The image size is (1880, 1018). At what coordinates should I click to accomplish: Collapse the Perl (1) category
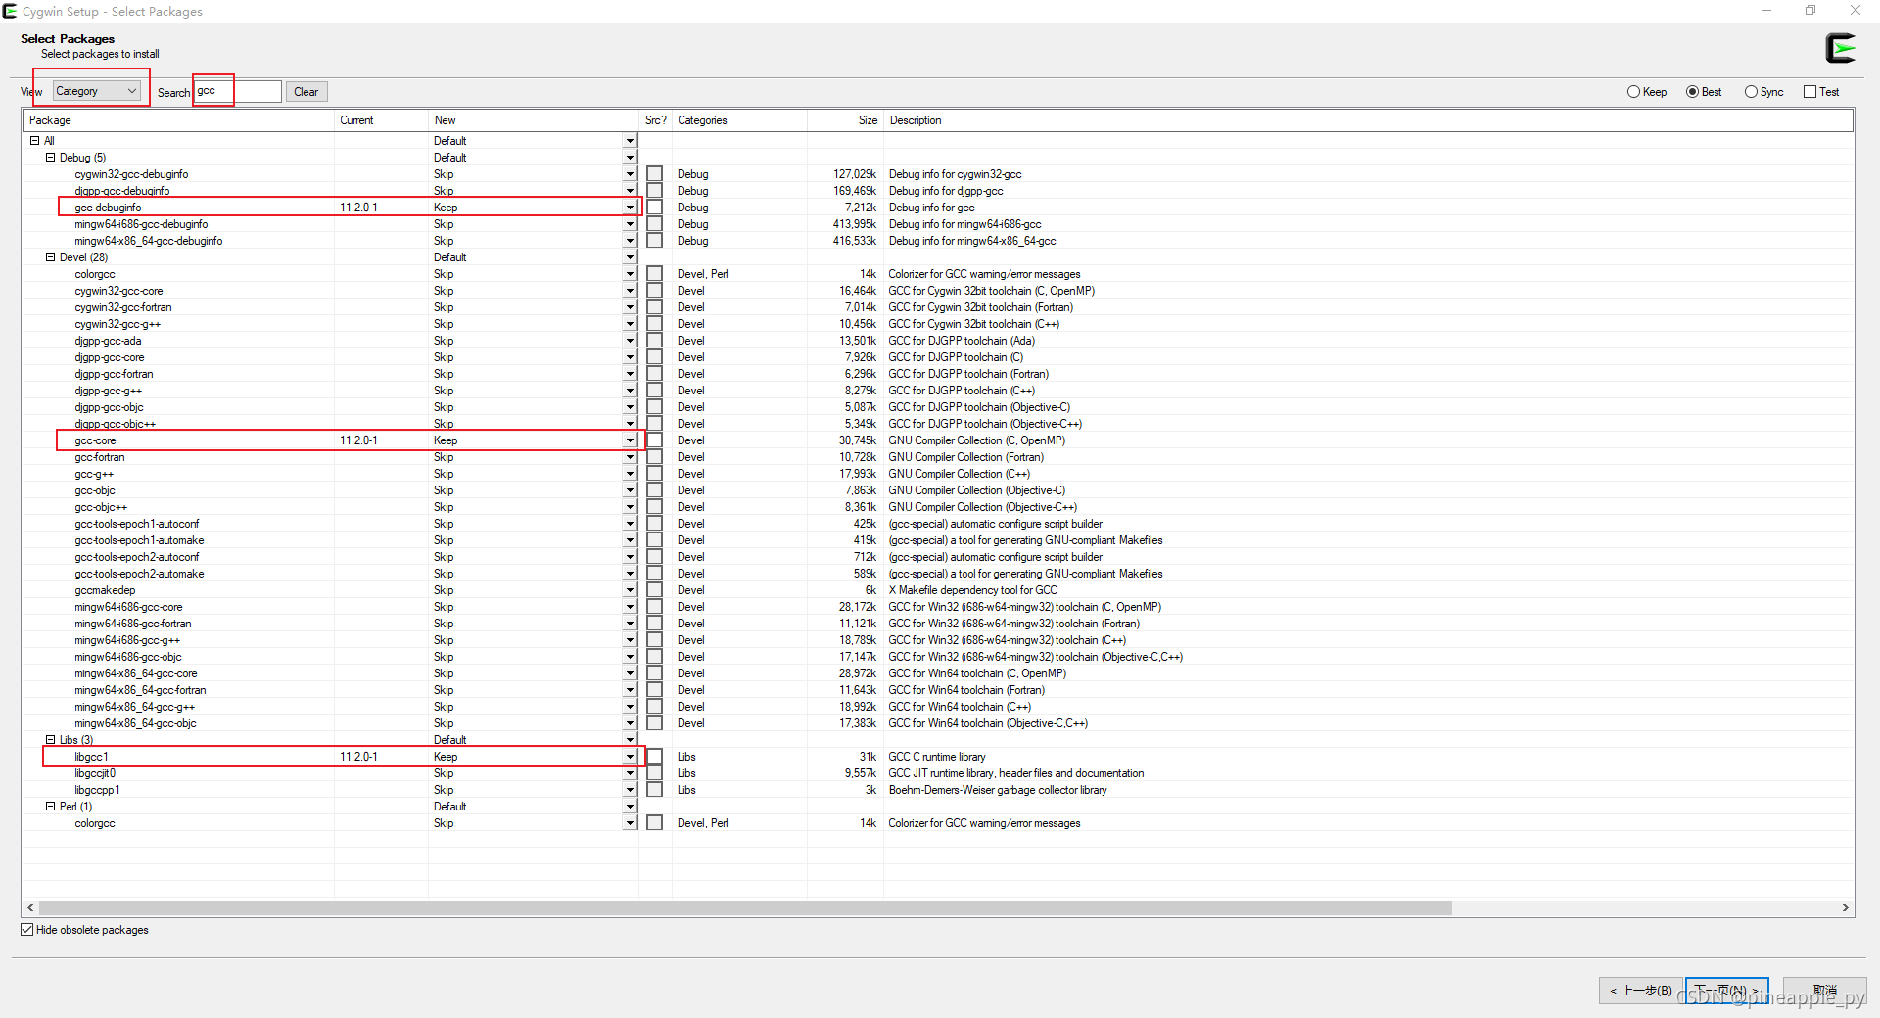click(x=50, y=807)
